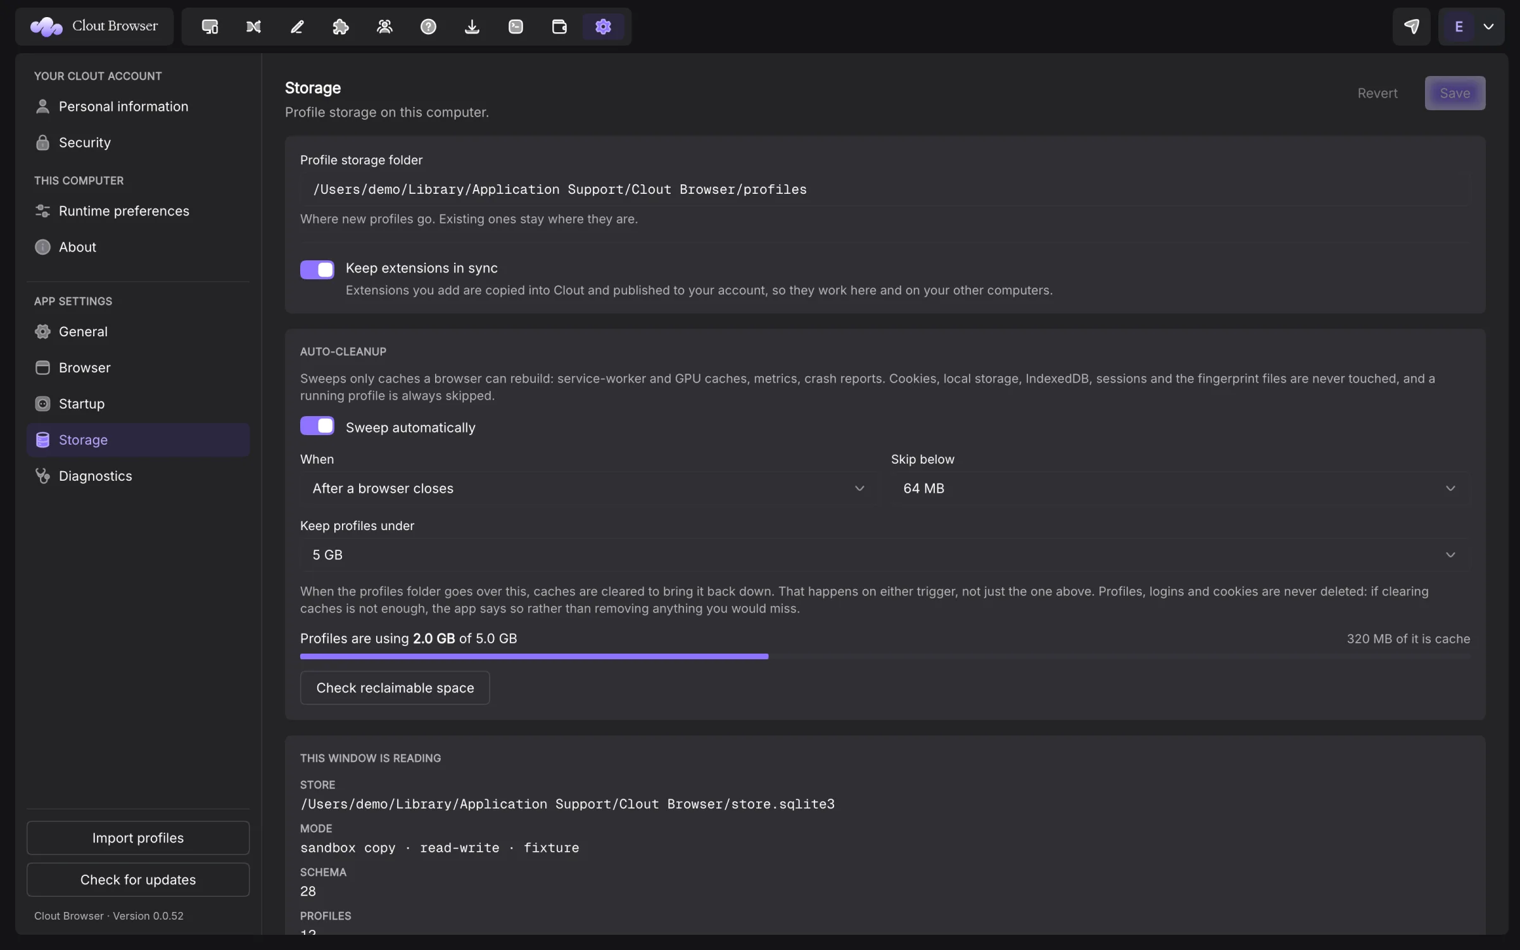Open the downloads arrow icon in toolbar
This screenshot has height=950, width=1520.
pyautogui.click(x=472, y=27)
